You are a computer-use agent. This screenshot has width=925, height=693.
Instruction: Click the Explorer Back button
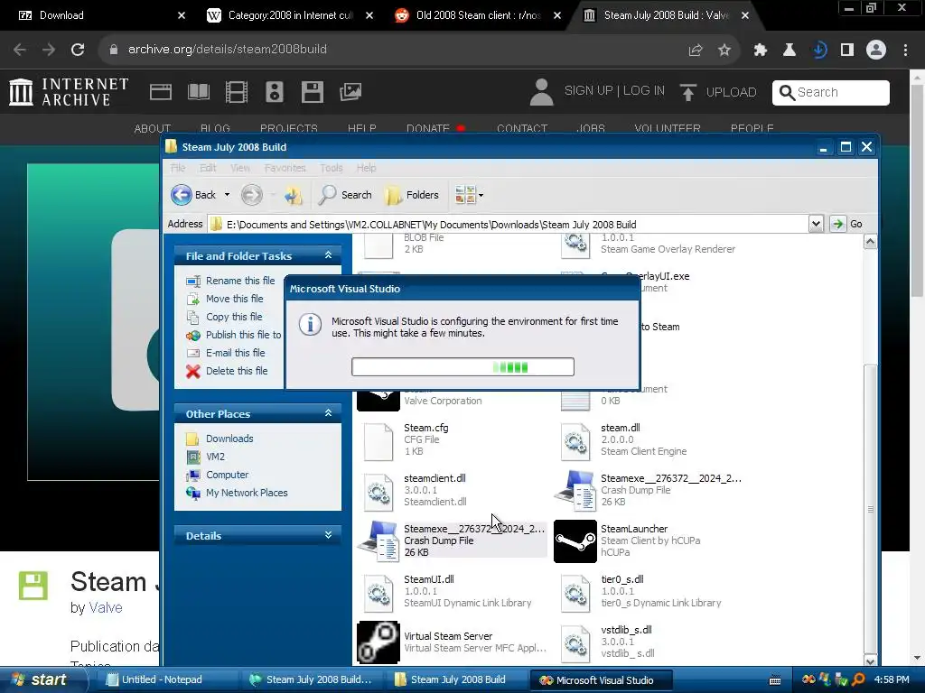[x=194, y=195]
